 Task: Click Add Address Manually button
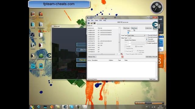(151, 57)
